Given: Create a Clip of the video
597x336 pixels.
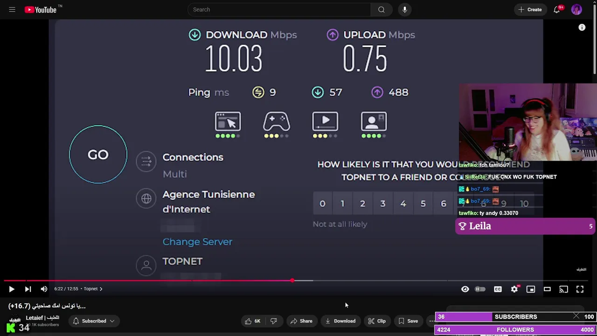Looking at the screenshot, I should click(x=376, y=321).
